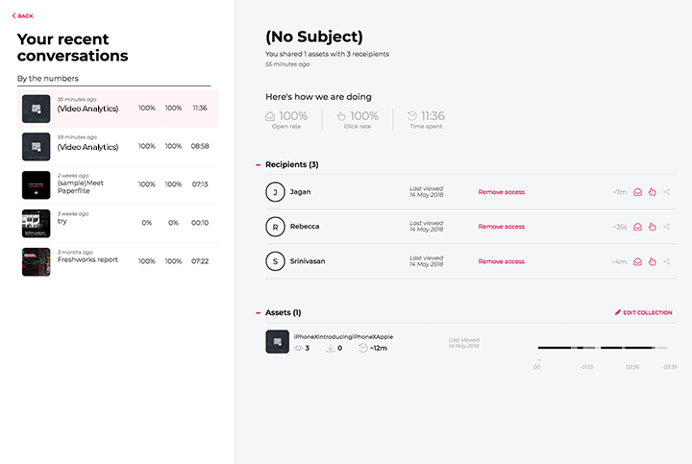Click the video engagement timeline bar
Screen dimensions: 692x464
603,348
